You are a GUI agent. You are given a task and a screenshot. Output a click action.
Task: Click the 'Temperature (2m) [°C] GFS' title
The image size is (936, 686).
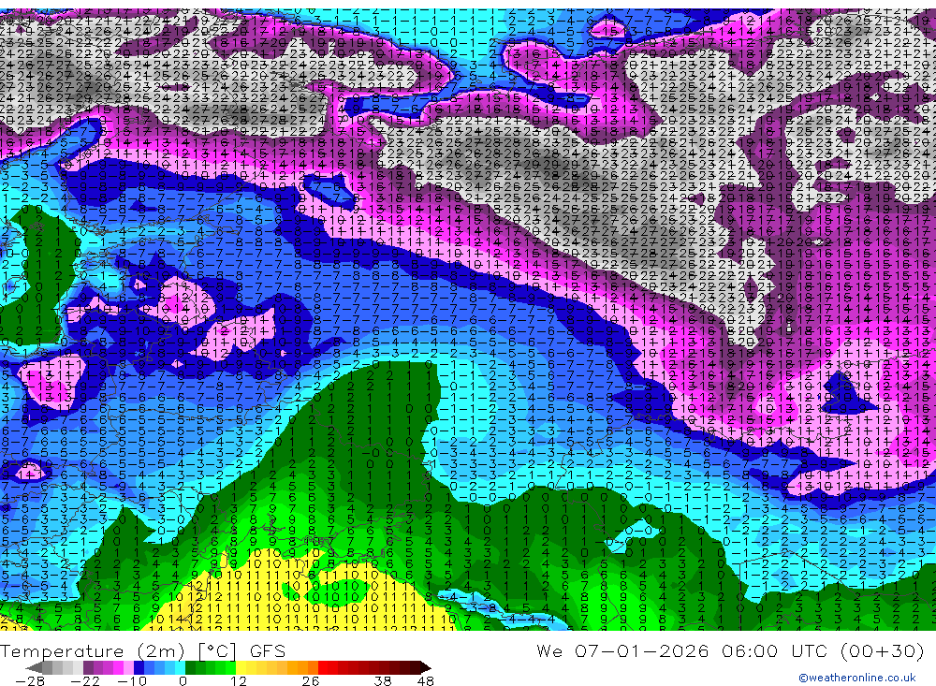coord(142,650)
